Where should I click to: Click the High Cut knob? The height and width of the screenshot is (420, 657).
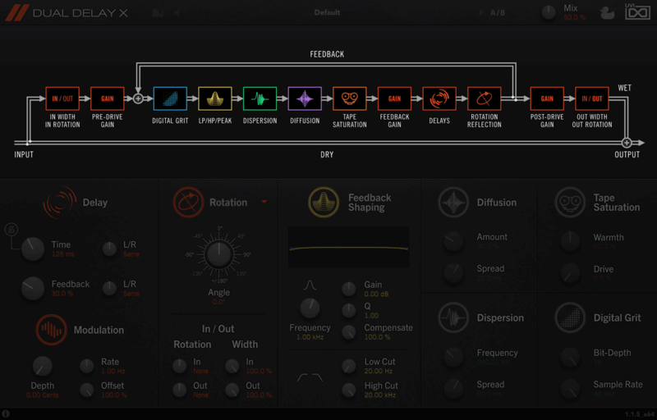[x=349, y=390]
